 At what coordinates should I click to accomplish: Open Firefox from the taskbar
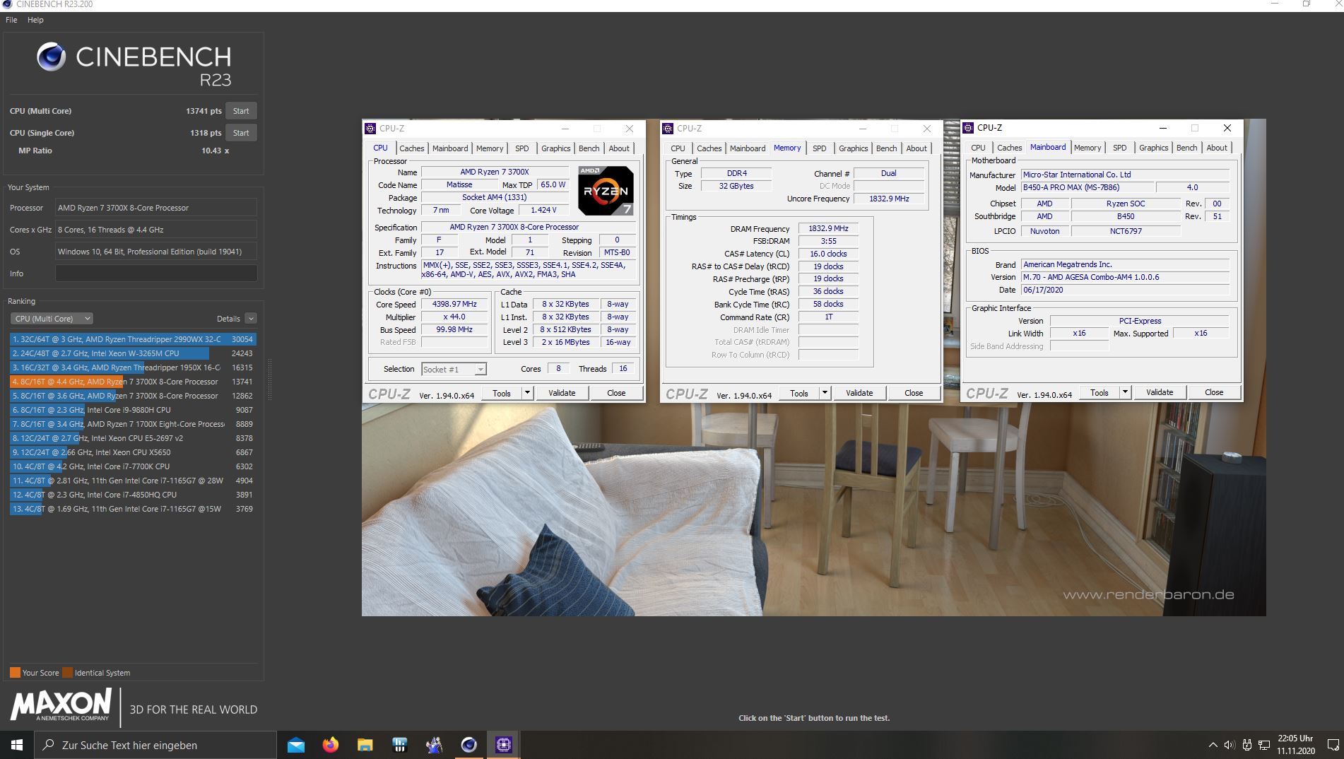331,745
